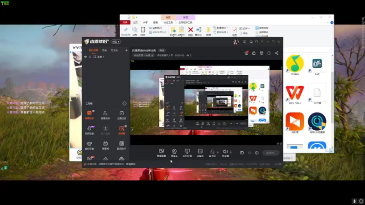Mute the 麦克风 microphone
This screenshot has width=365, height=205.
[x=212, y=153]
